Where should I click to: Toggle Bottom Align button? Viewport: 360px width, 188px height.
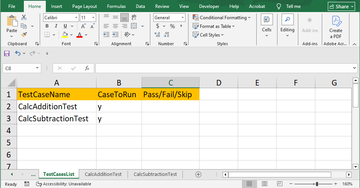pyautogui.click(x=125, y=18)
